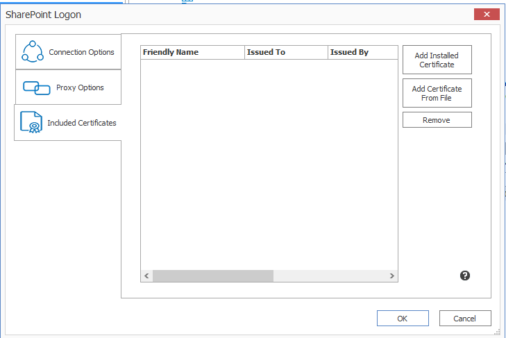Click the Remove button
Image resolution: width=506 pixels, height=338 pixels.
[x=437, y=120]
